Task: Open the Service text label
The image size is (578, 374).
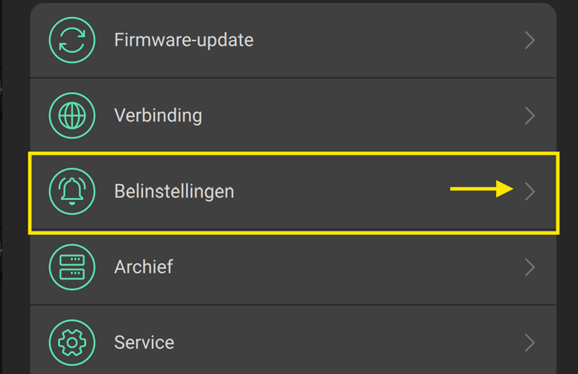Action: tap(144, 343)
